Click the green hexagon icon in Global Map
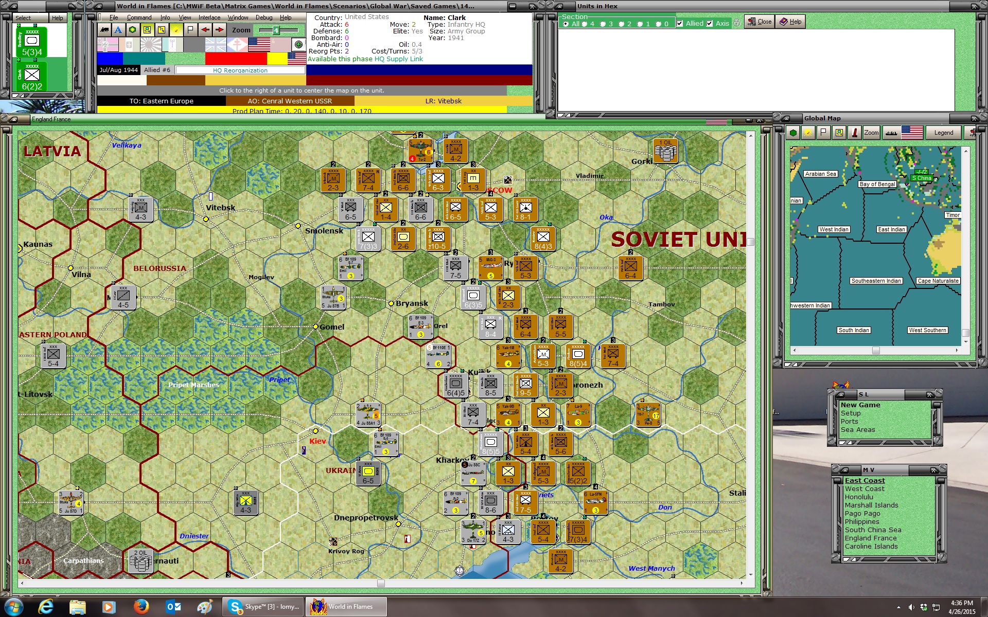Image resolution: width=988 pixels, height=617 pixels. click(793, 133)
